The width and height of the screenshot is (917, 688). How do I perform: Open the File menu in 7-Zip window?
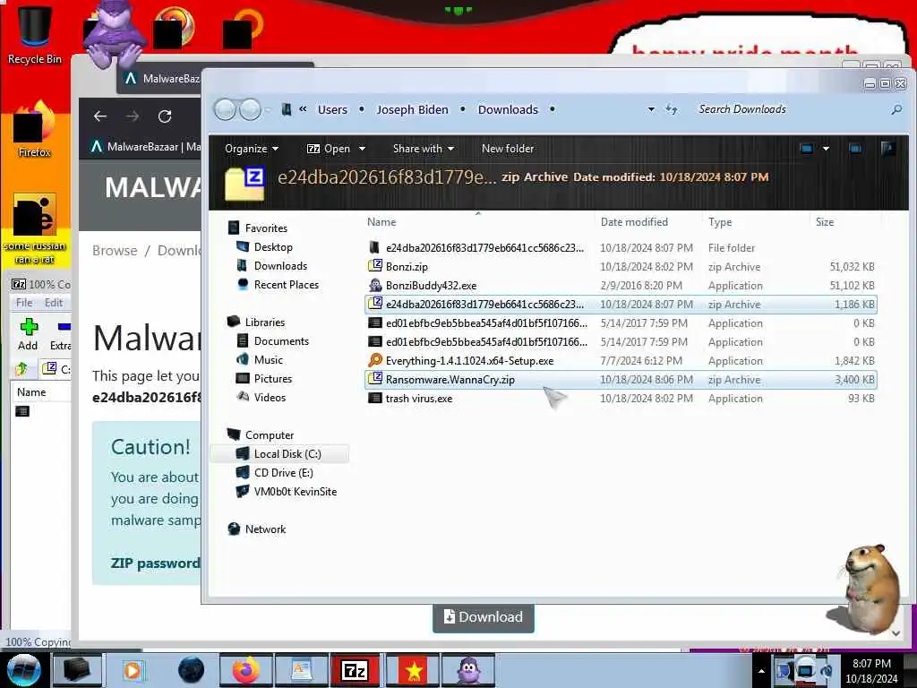[x=24, y=303]
